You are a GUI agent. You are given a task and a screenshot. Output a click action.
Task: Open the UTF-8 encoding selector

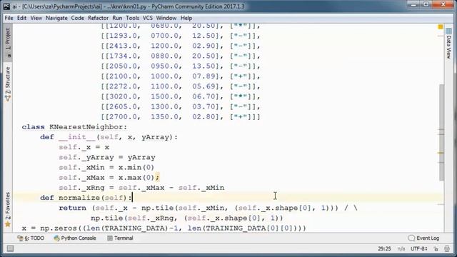tap(419, 248)
